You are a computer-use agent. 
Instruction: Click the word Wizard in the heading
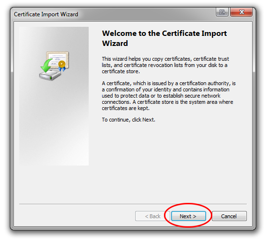(115, 43)
